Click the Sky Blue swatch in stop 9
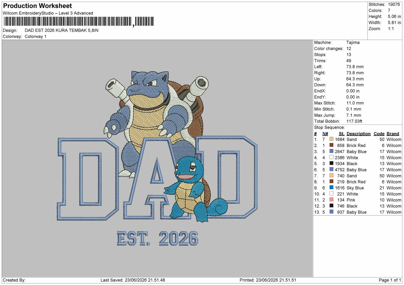This screenshot has width=404, height=285. tap(331, 188)
